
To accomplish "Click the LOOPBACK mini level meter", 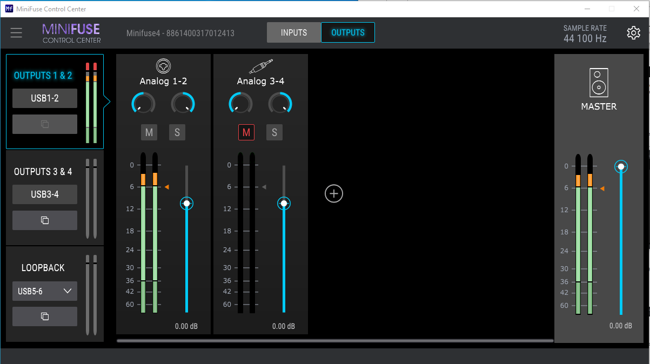I will [91, 295].
